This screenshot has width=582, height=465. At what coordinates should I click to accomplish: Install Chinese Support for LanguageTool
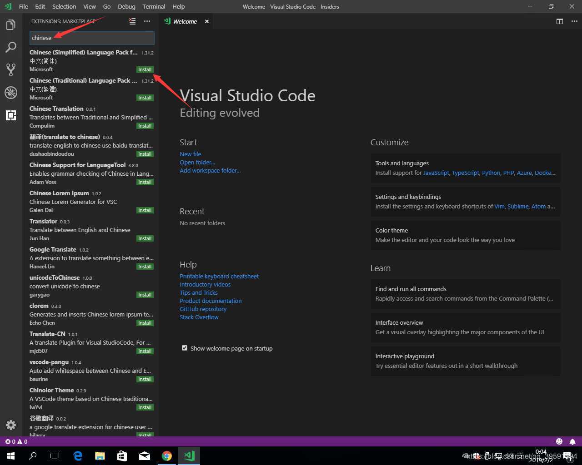[x=145, y=182]
